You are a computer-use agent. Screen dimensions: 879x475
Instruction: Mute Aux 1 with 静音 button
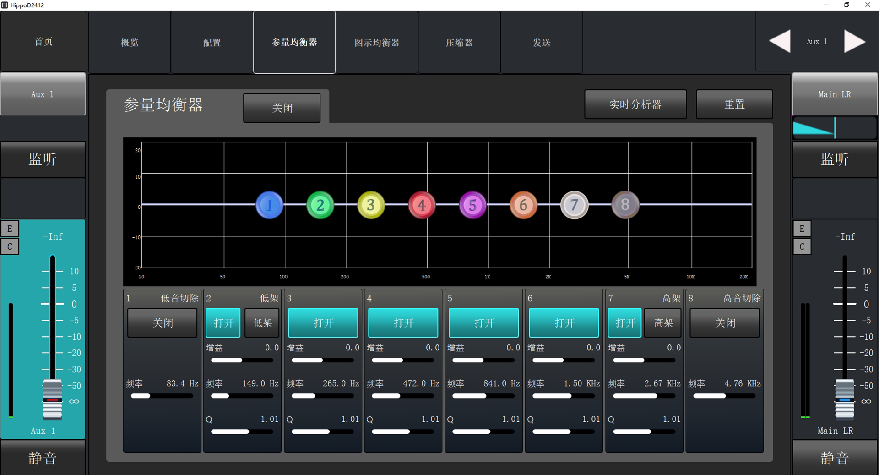coord(43,458)
